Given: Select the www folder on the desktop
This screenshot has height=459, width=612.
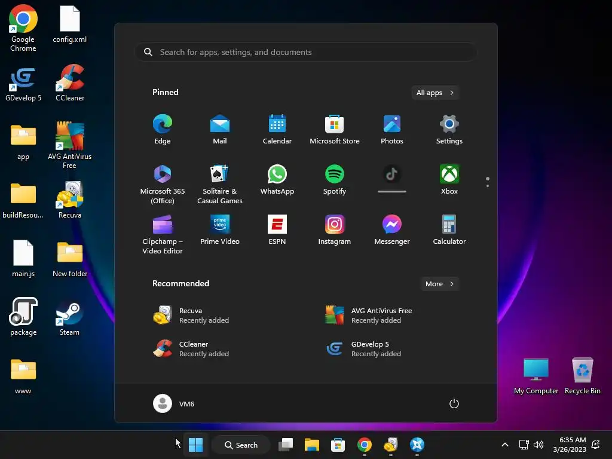Looking at the screenshot, I should point(23,377).
